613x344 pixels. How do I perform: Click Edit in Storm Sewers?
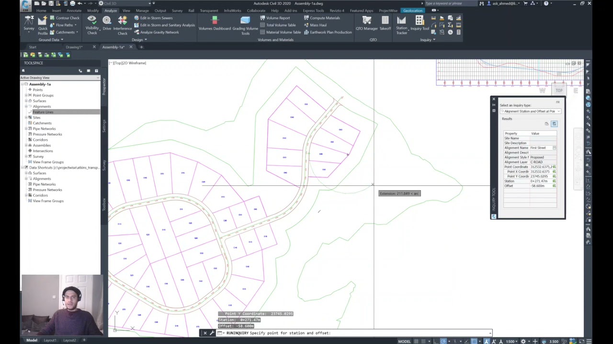pos(153,18)
